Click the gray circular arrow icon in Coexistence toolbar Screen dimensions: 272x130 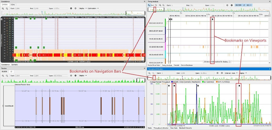76,8
